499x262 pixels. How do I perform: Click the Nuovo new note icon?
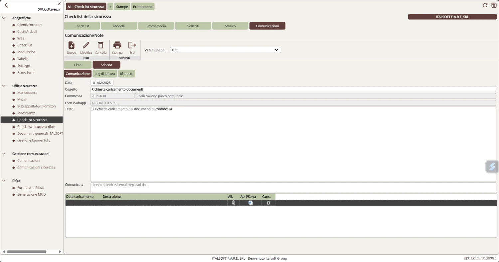click(71, 45)
